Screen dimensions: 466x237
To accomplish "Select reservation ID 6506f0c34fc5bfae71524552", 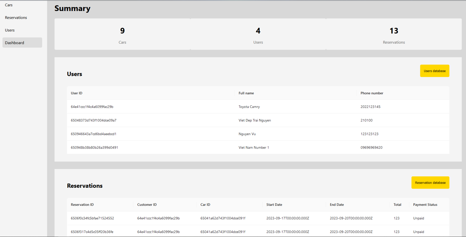I will click(92, 218).
